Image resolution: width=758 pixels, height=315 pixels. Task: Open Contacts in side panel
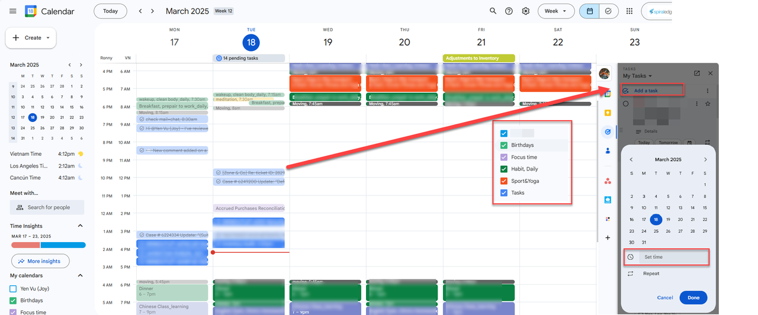608,151
